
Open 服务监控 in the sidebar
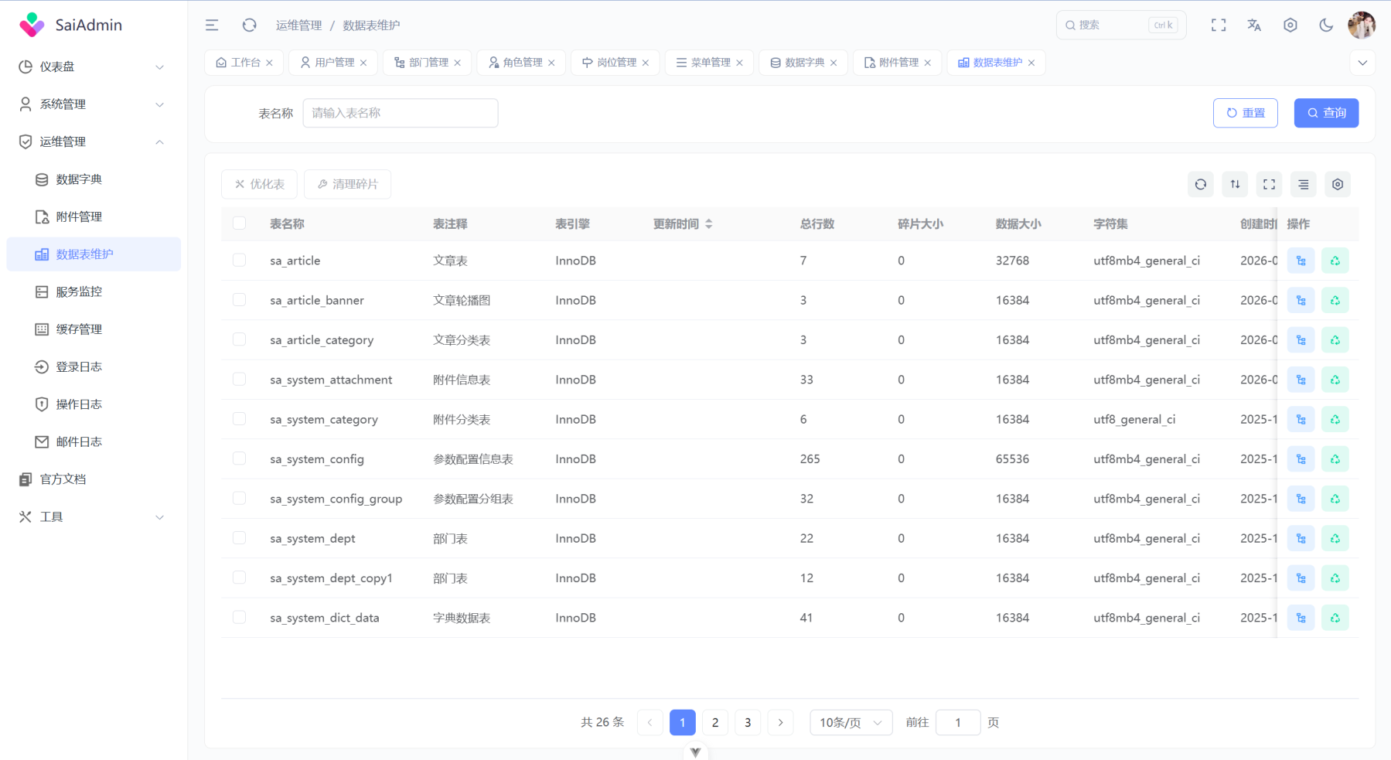coord(79,291)
